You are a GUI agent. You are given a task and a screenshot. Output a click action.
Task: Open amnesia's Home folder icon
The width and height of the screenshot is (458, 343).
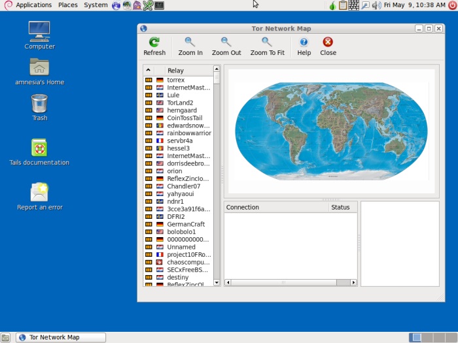click(x=39, y=71)
